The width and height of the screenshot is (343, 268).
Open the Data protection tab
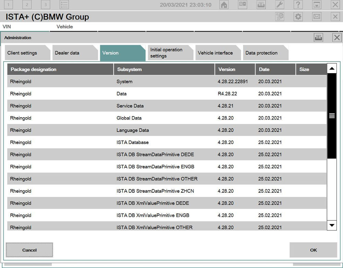click(264, 53)
